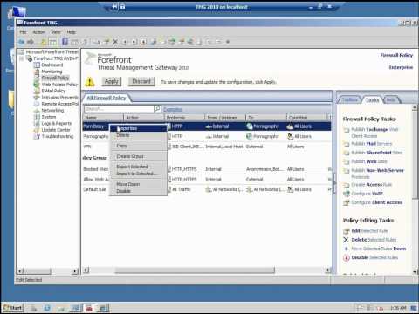Choose Export Selected in the context menu

(138, 167)
